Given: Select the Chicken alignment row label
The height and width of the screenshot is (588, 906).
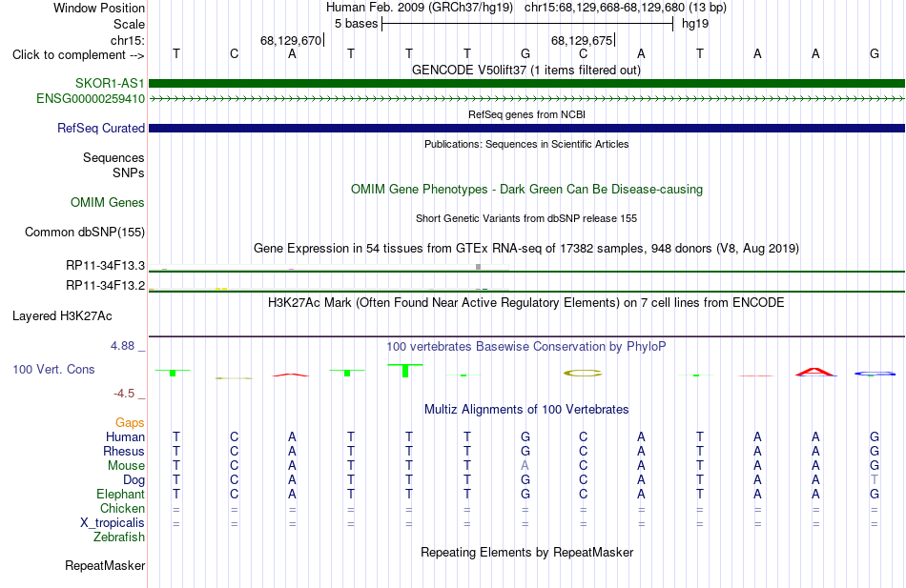Looking at the screenshot, I should (x=122, y=508).
